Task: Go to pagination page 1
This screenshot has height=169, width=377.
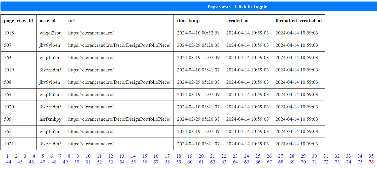Action: (x=7, y=156)
